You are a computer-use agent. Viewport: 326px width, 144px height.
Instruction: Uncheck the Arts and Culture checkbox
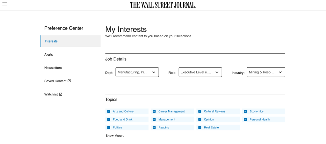109,112
